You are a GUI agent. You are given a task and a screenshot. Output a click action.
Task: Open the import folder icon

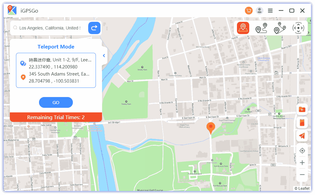pos(302,110)
